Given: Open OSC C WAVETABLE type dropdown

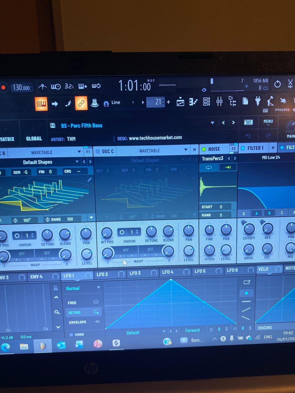Looking at the screenshot, I should click(x=186, y=150).
